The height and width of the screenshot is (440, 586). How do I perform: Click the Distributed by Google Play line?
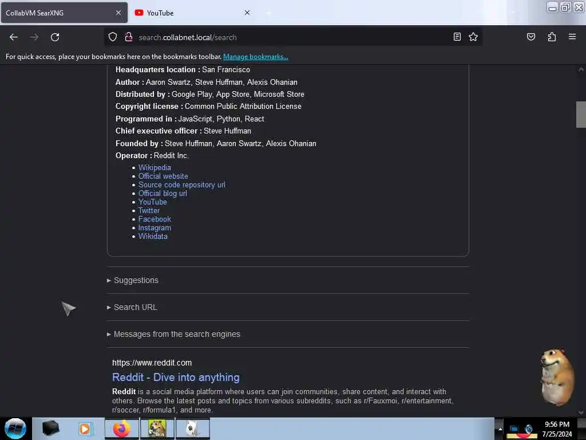[209, 95]
